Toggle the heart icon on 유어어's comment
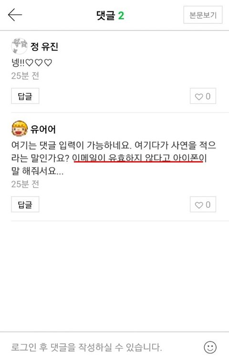This screenshot has width=229, height=363. [x=198, y=204]
